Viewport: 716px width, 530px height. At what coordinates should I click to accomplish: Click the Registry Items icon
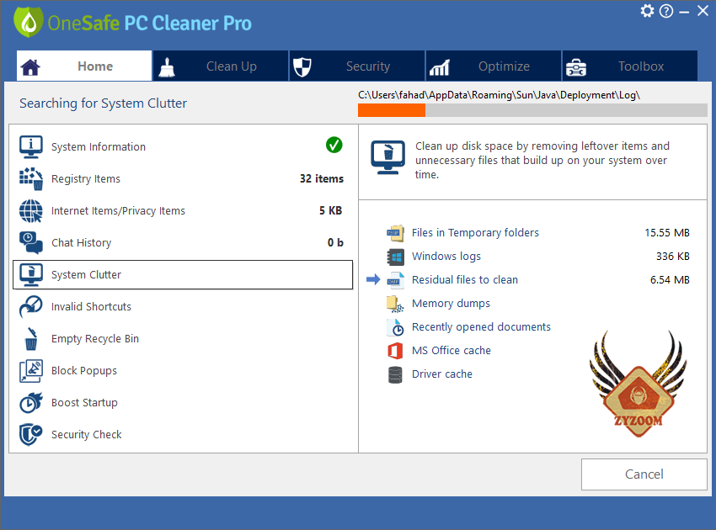click(x=31, y=179)
